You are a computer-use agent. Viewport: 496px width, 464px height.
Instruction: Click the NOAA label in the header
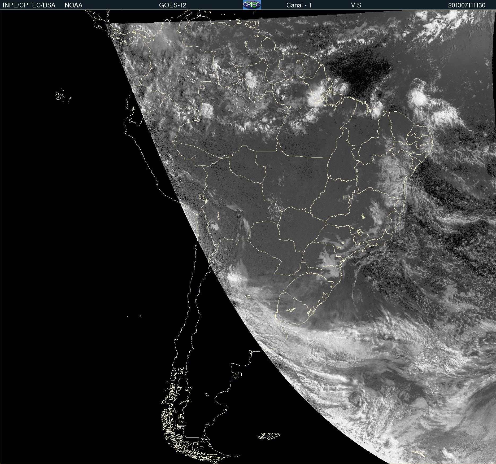pos(73,5)
